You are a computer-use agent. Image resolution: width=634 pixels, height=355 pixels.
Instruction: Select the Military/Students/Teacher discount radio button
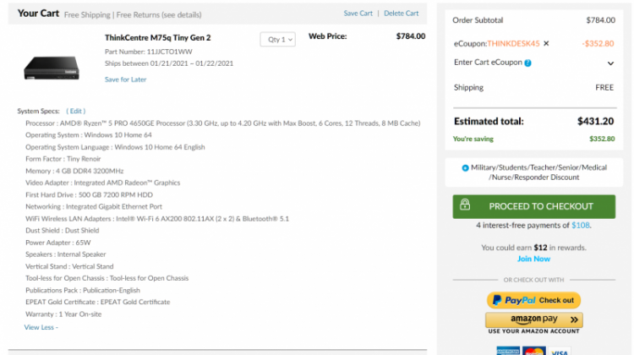(465, 168)
